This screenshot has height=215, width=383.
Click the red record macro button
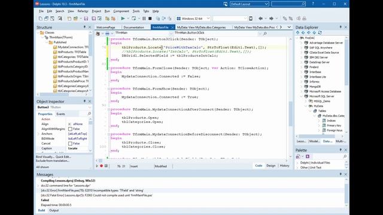[101, 166]
